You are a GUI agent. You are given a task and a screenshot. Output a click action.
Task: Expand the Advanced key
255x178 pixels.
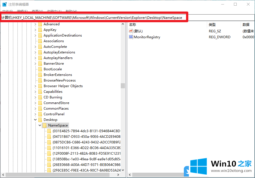[35, 24]
